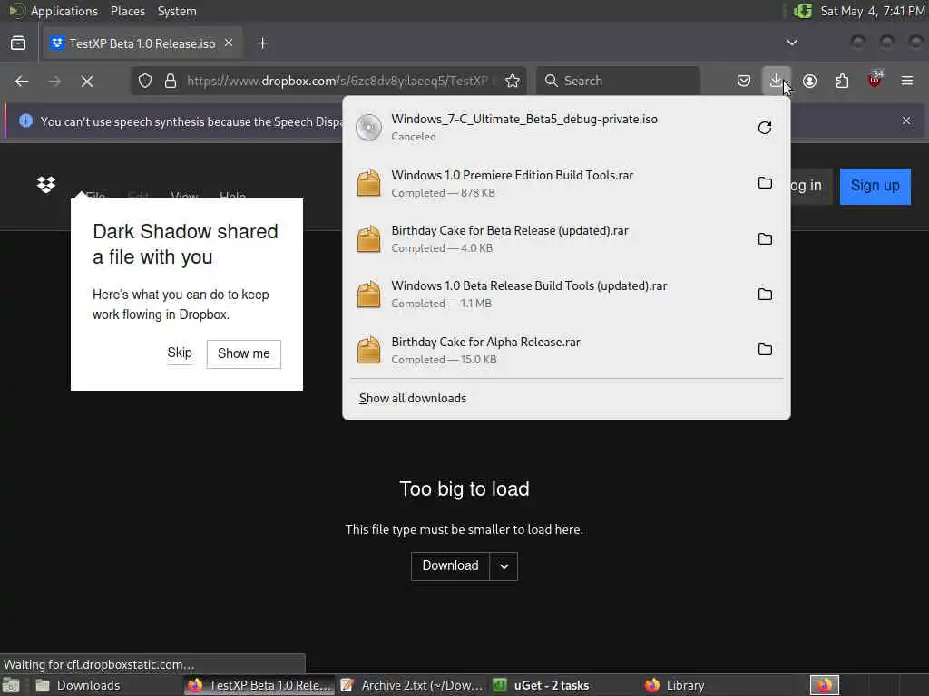The height and width of the screenshot is (696, 929).
Task: Expand the Download options dropdown arrow
Action: [x=504, y=566]
